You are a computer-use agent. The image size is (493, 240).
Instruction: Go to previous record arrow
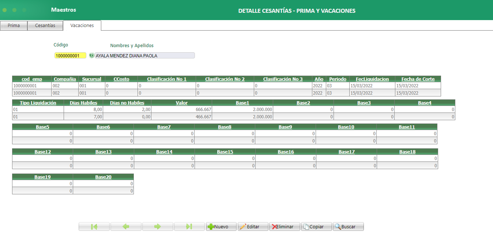126,226
